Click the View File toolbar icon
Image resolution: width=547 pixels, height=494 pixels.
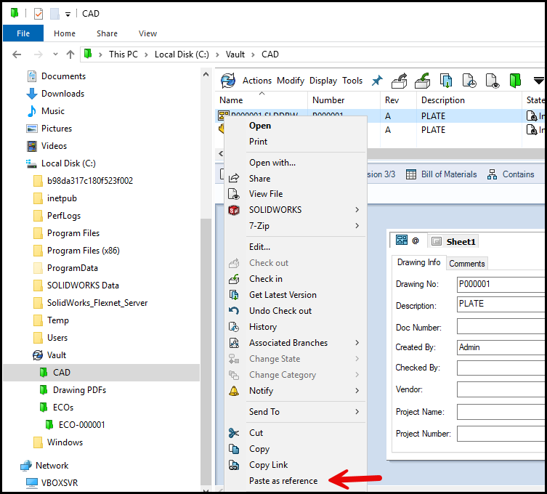click(x=492, y=81)
